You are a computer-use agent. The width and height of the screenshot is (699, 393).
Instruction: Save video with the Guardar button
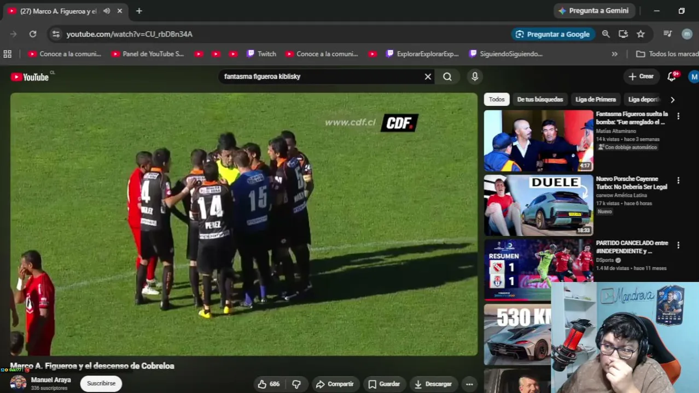pos(384,384)
